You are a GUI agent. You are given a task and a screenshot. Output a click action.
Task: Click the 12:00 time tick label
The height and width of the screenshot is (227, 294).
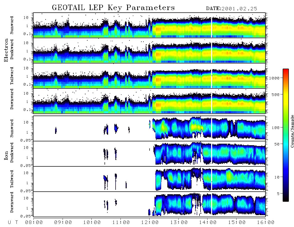[x=150, y=222]
